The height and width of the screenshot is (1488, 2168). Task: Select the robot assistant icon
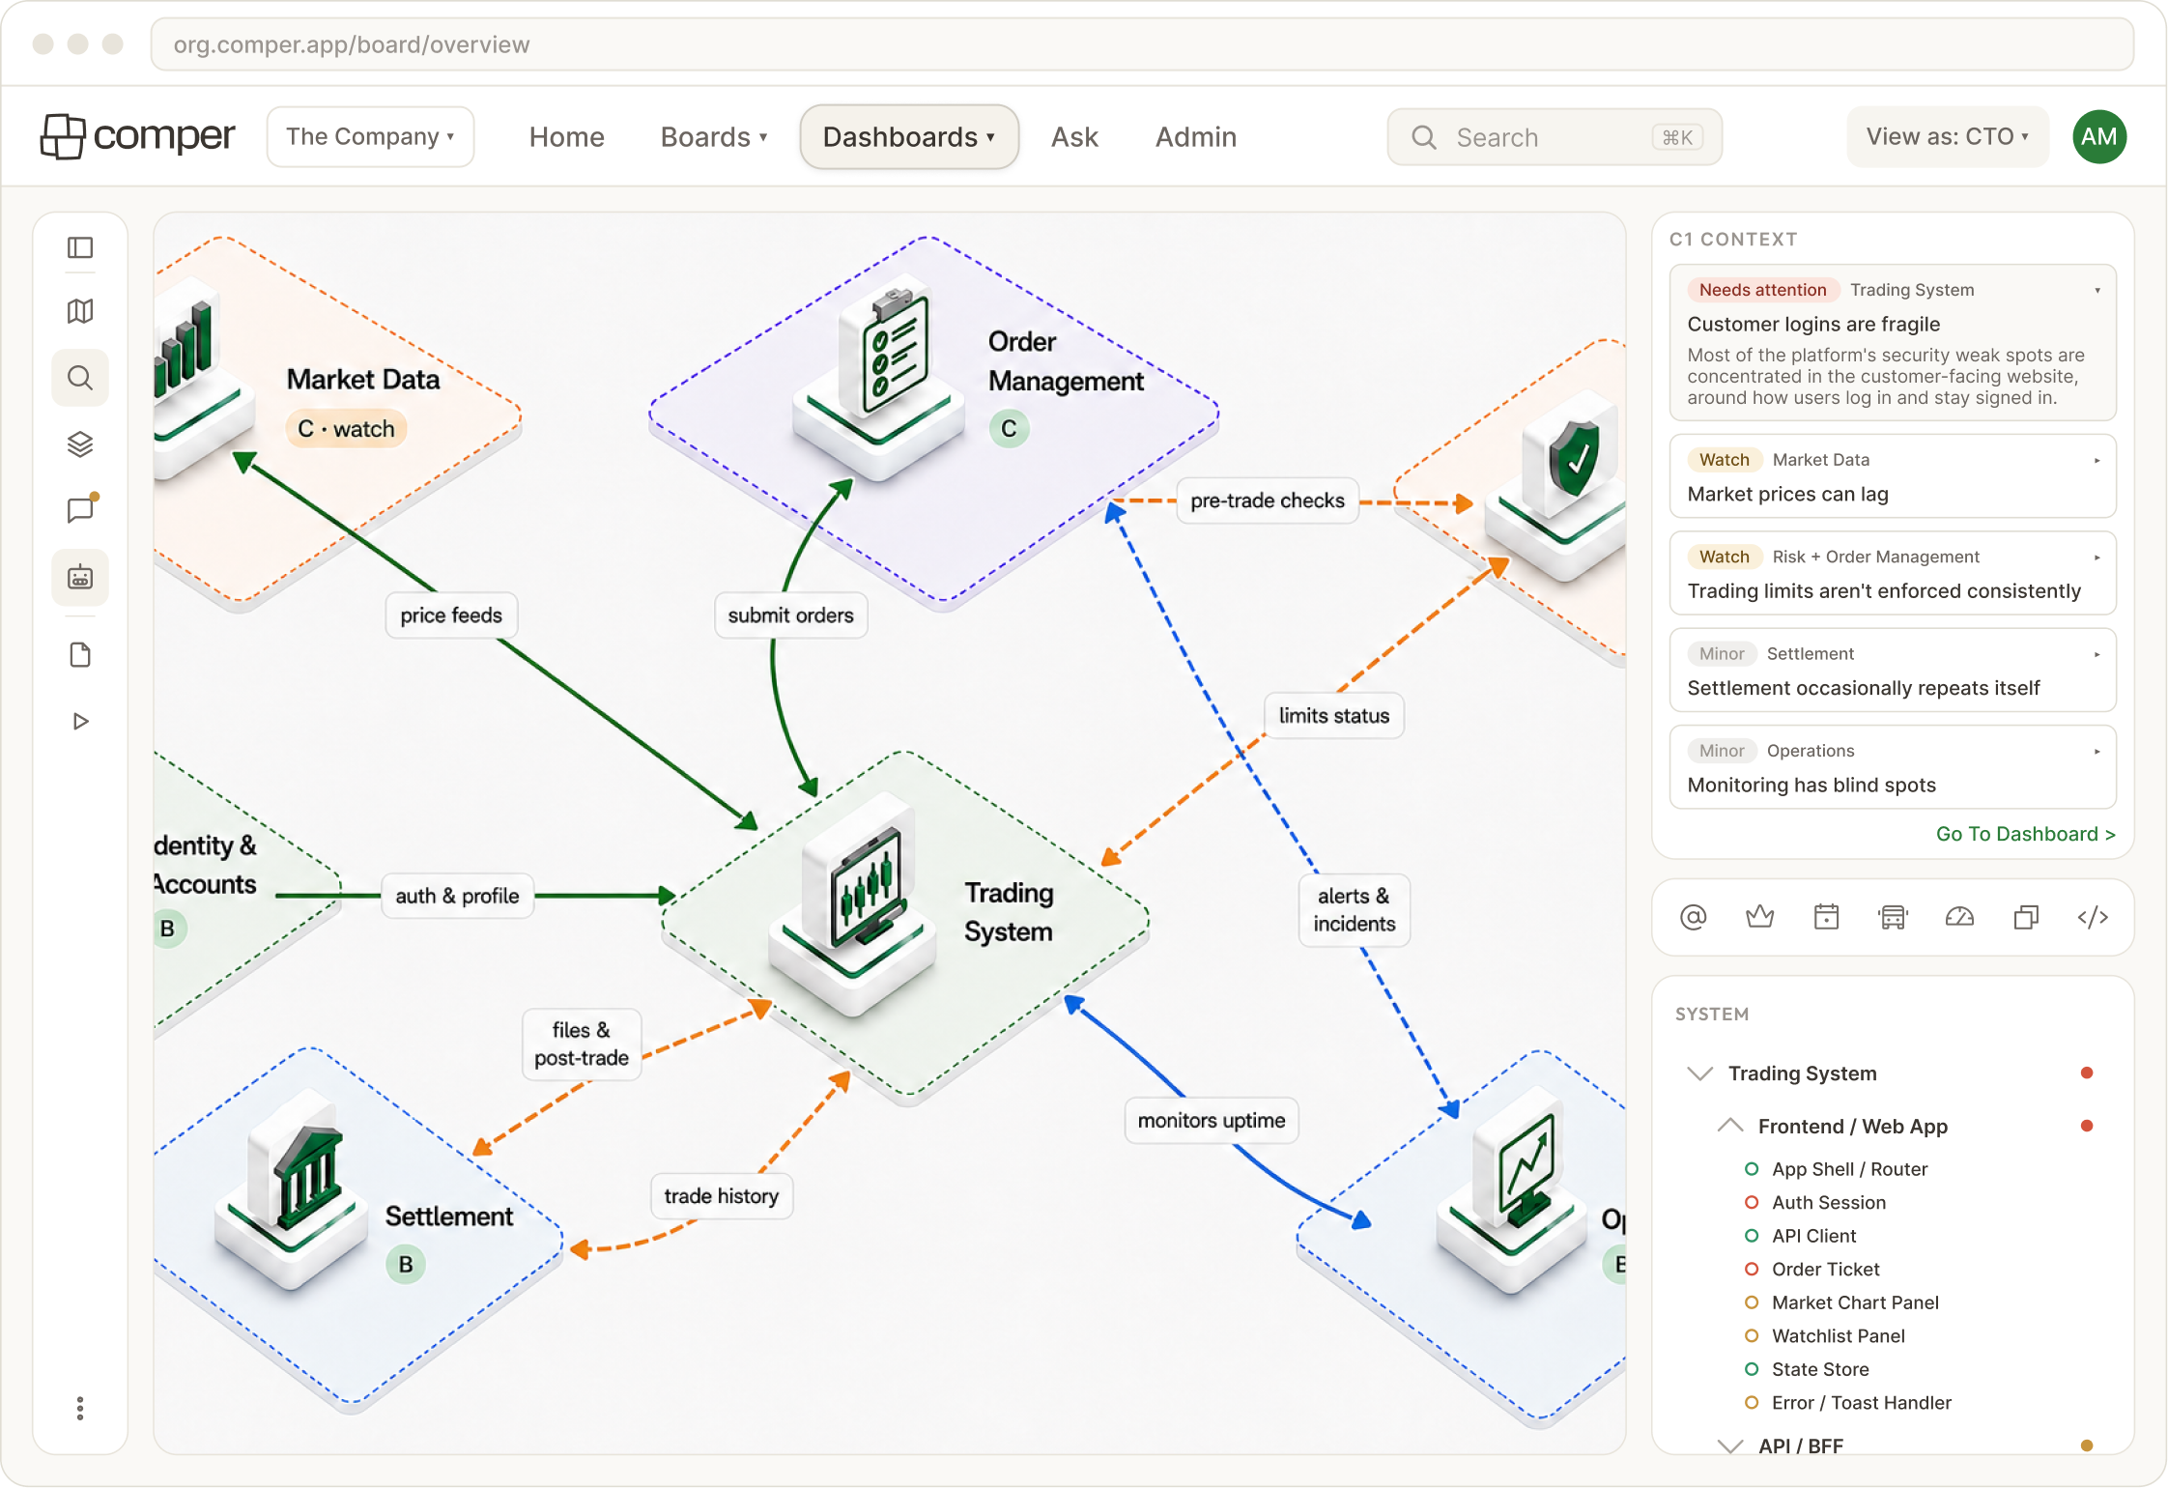(x=80, y=578)
